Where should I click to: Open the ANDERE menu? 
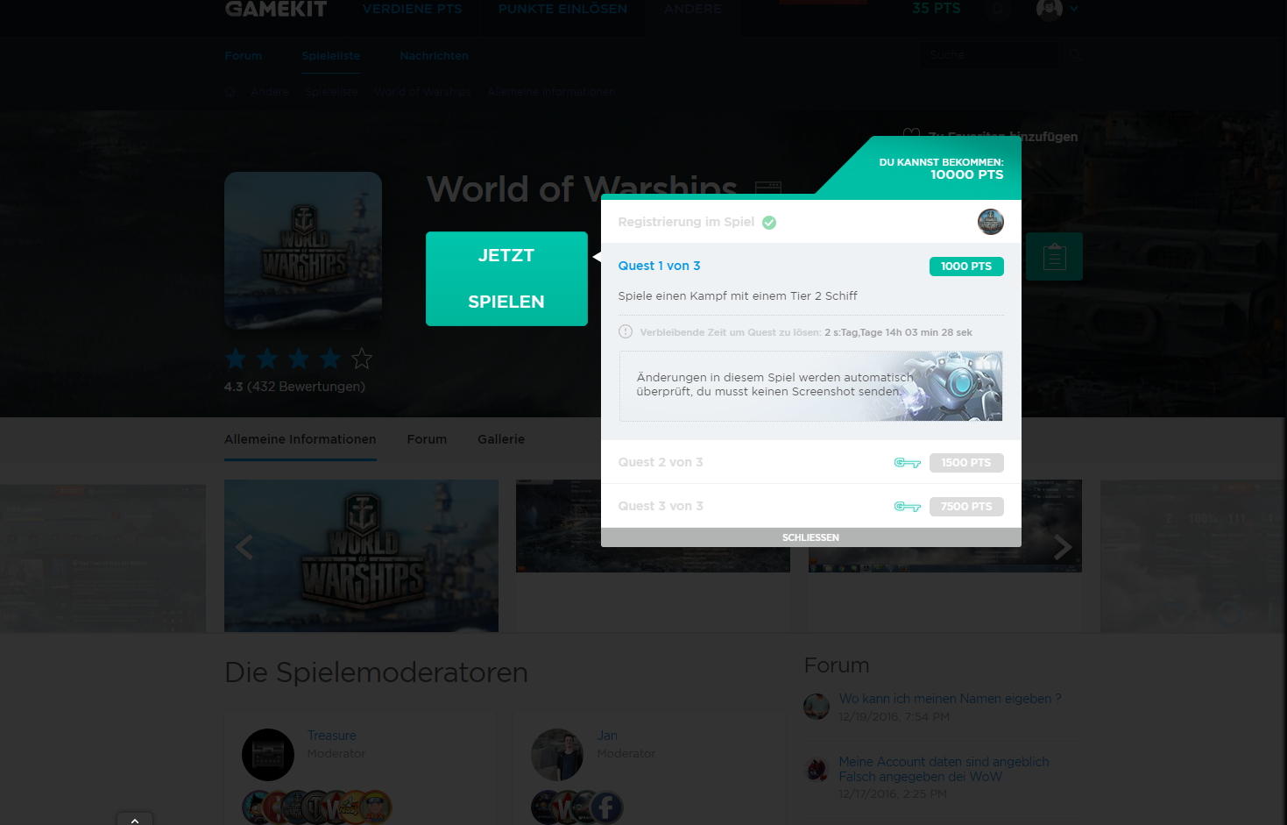click(x=693, y=9)
